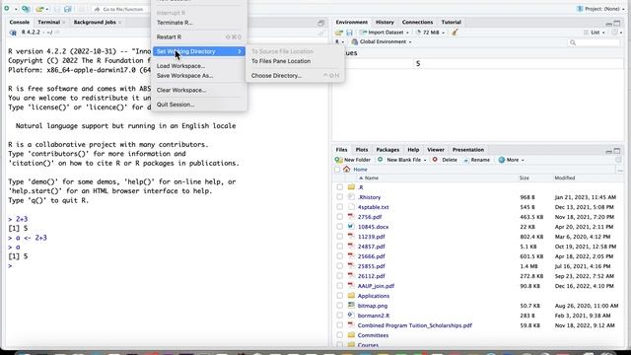Click the folder icon beside Applications

[351, 296]
